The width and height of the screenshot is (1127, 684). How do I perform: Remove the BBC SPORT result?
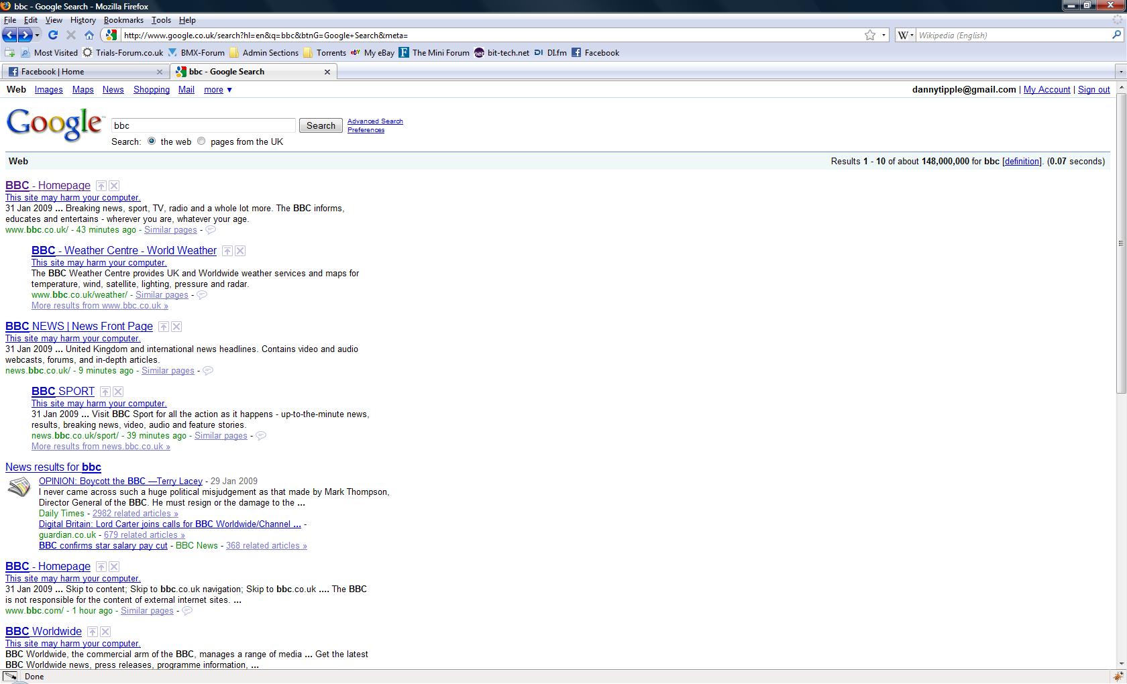pos(118,392)
